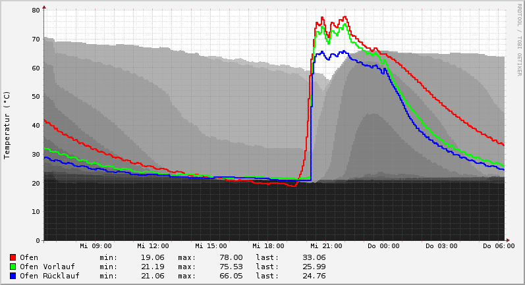Click the red arrow atop the temperature axis
The width and height of the screenshot is (525, 285).
(44, 7)
